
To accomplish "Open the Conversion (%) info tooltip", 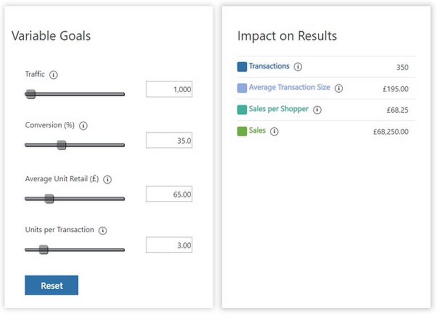I will point(83,126).
